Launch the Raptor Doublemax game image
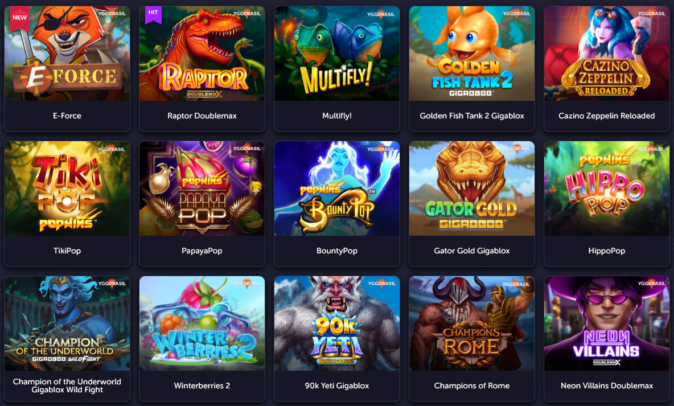The width and height of the screenshot is (674, 406). [202, 54]
